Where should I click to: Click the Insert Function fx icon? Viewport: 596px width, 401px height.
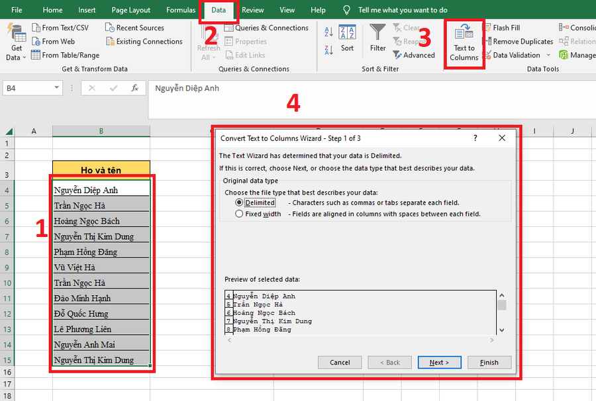pos(134,88)
